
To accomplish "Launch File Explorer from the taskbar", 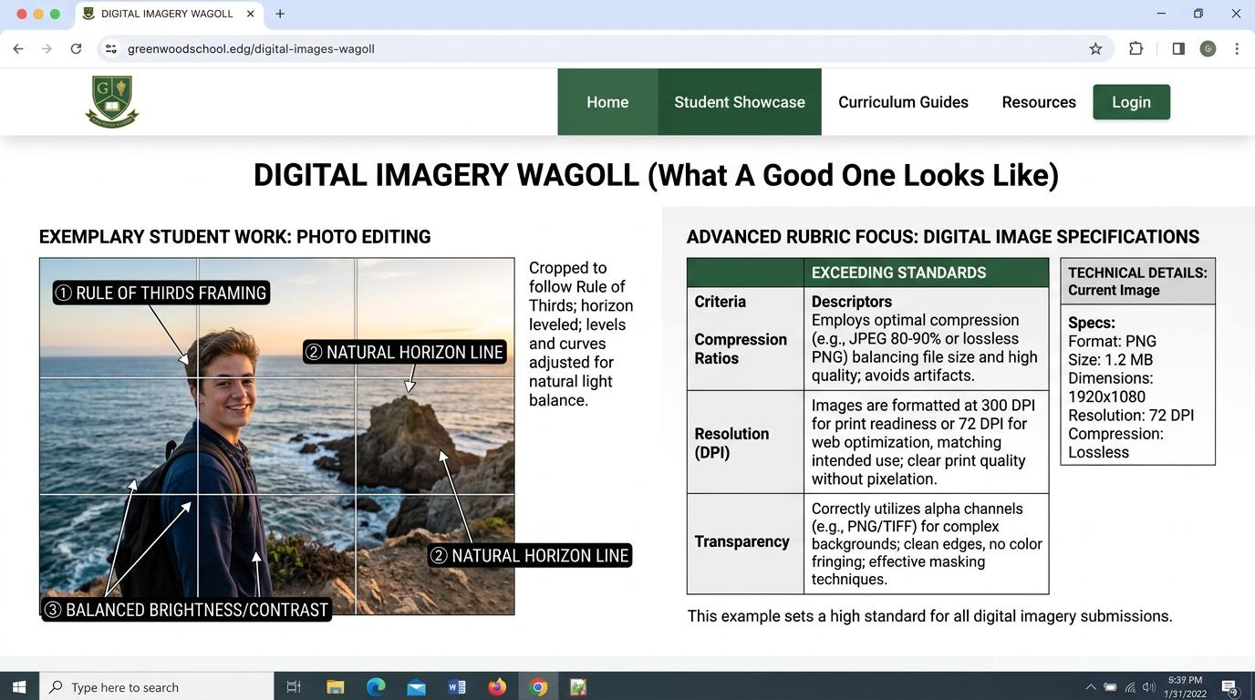I will (335, 687).
